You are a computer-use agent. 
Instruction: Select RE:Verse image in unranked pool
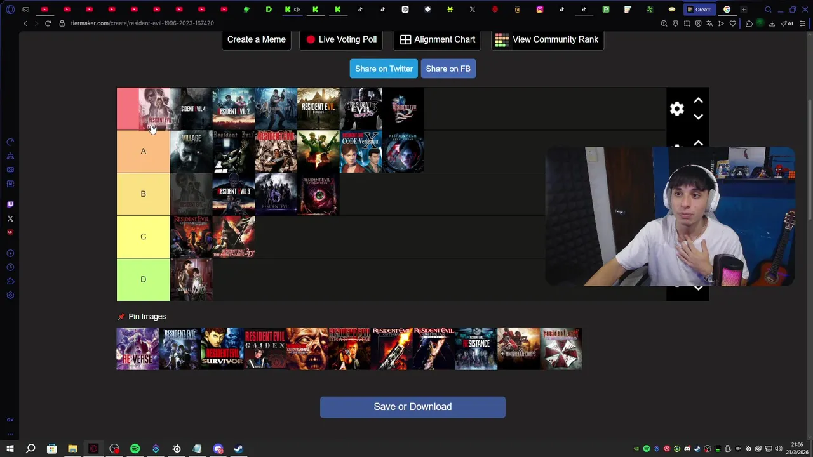coord(138,348)
